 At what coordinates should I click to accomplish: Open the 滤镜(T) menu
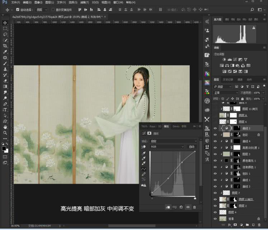tap(84, 3)
